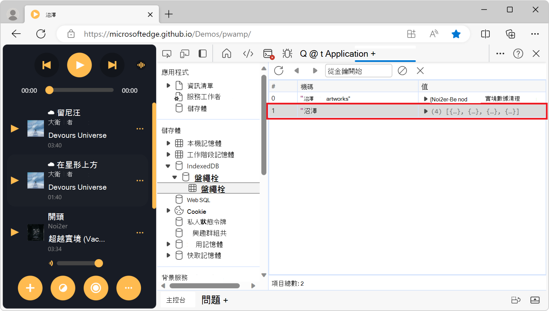This screenshot has height=311, width=549.
Task: Expand the 工作階段記憶體 tree item
Action: click(x=168, y=155)
